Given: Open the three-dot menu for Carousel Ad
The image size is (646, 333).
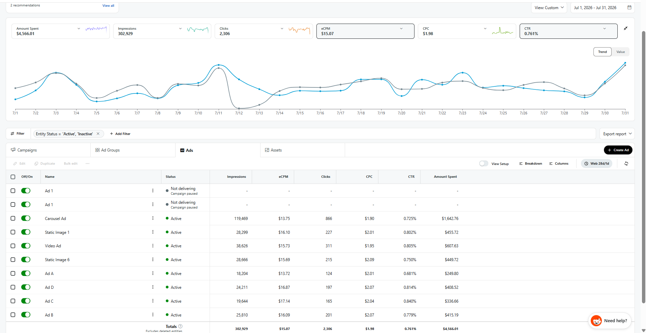Looking at the screenshot, I should pos(153,218).
